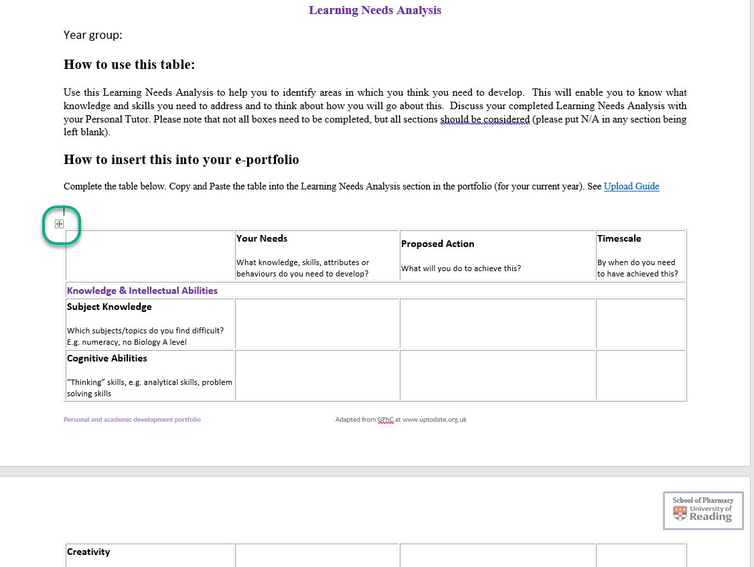Click the 'Personal and academic development portfolio' footer
Viewport: 754px width, 567px height.
pyautogui.click(x=132, y=419)
